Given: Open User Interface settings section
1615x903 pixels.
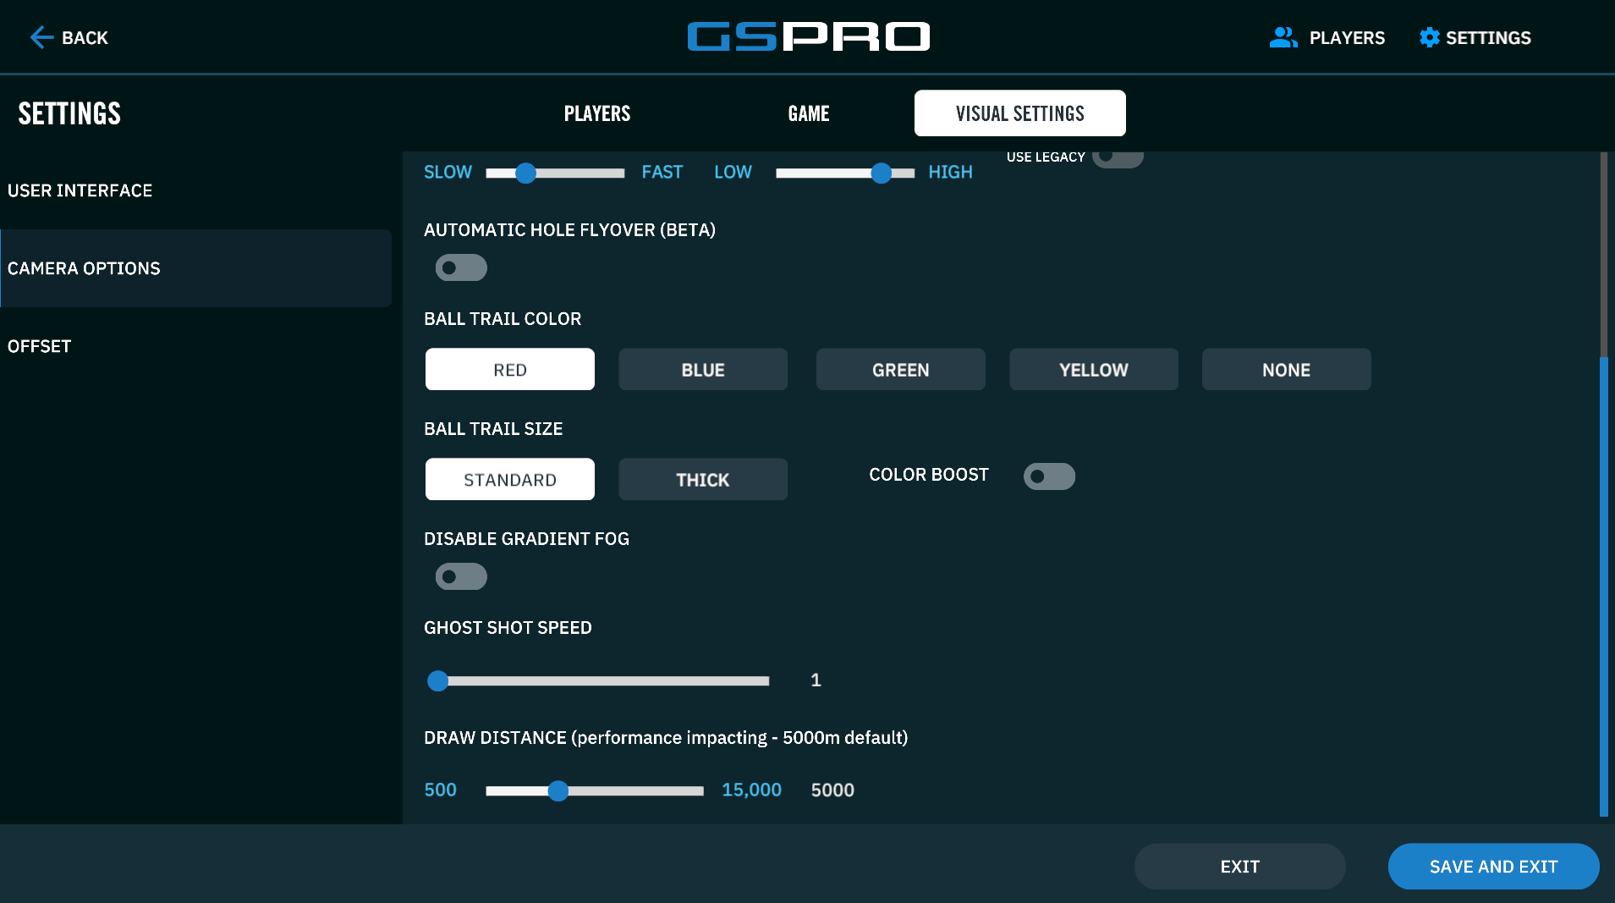Looking at the screenshot, I should [x=80, y=190].
